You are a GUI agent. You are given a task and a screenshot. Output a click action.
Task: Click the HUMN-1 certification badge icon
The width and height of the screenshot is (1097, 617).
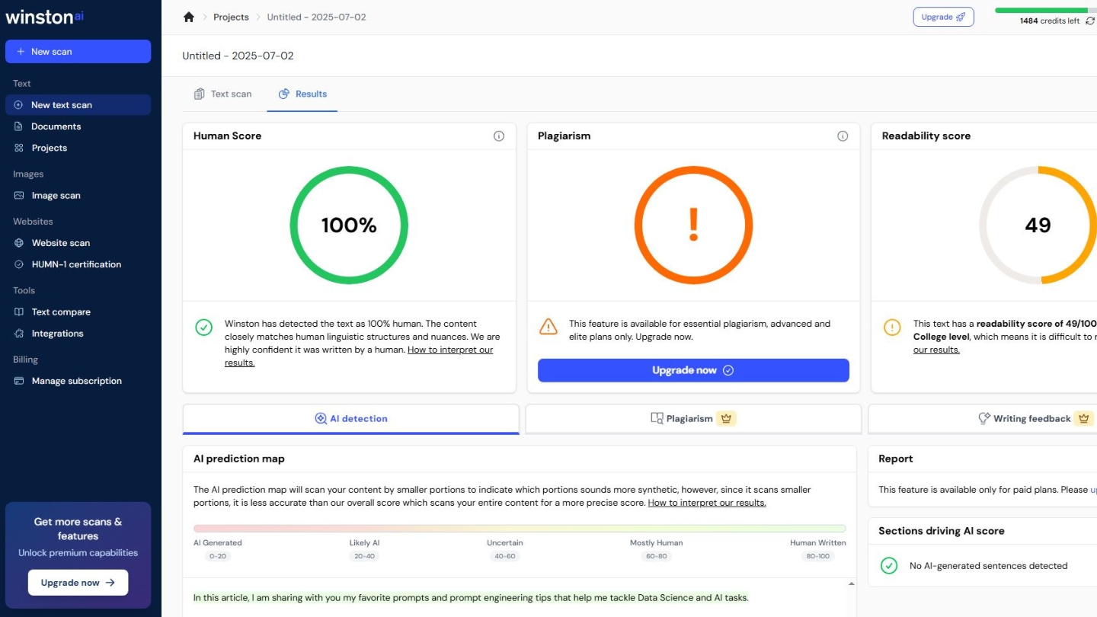pos(19,264)
